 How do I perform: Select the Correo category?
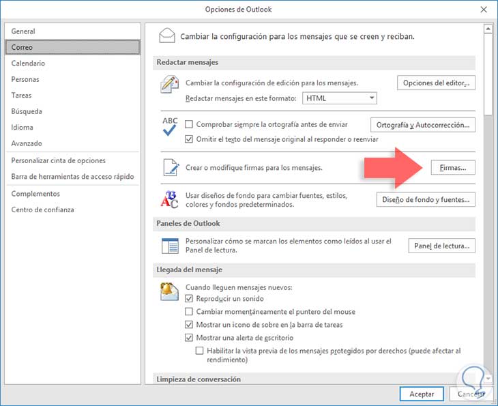pos(72,47)
